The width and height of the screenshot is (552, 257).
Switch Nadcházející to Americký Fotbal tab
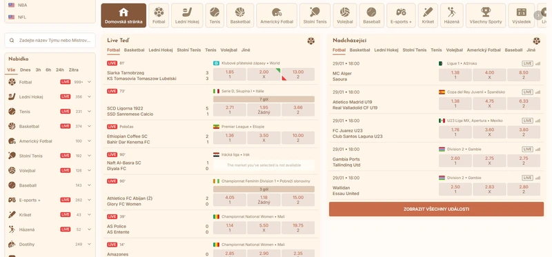pyautogui.click(x=484, y=50)
